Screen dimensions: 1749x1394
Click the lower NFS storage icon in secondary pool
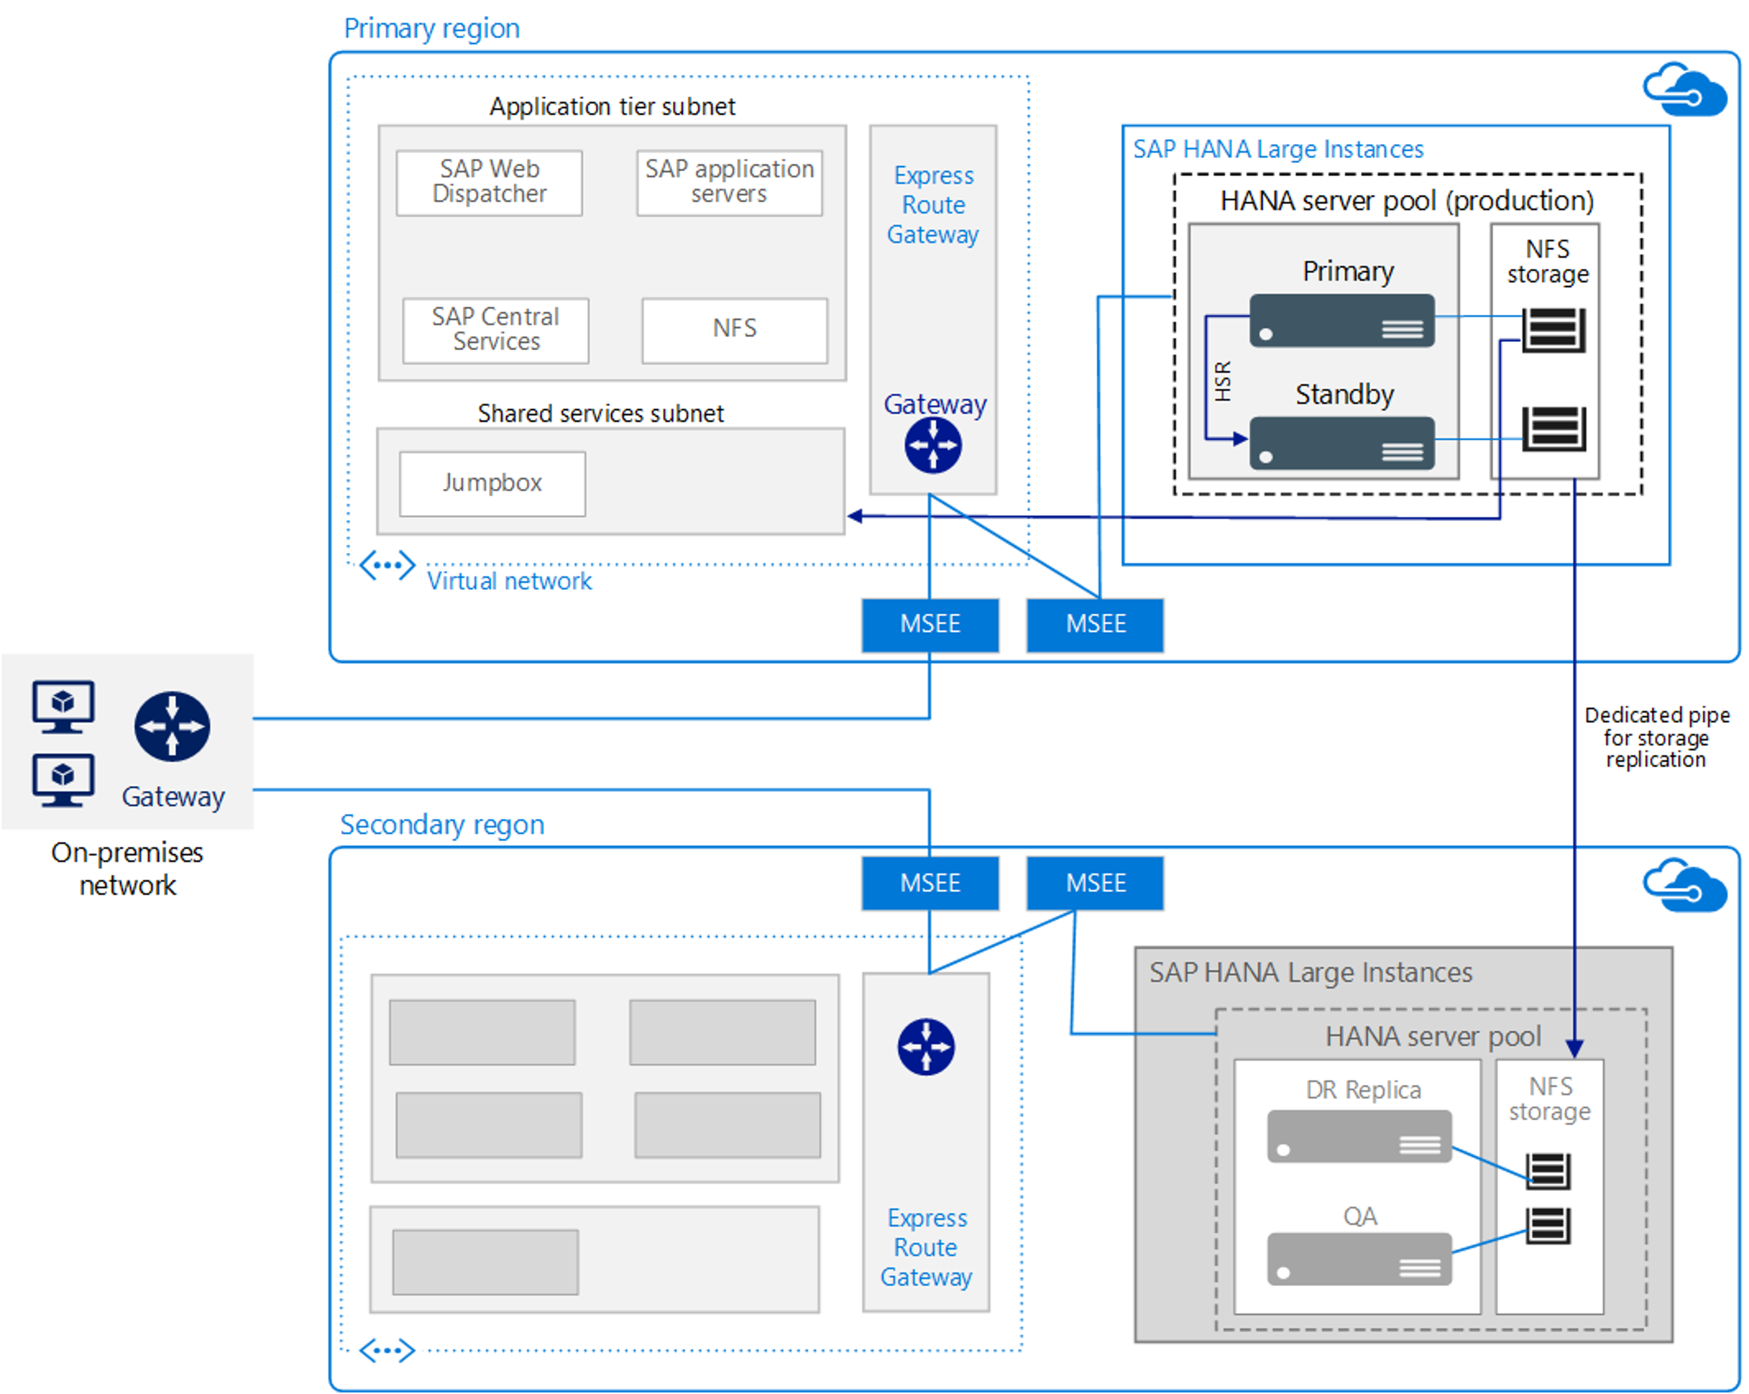(x=1548, y=1225)
